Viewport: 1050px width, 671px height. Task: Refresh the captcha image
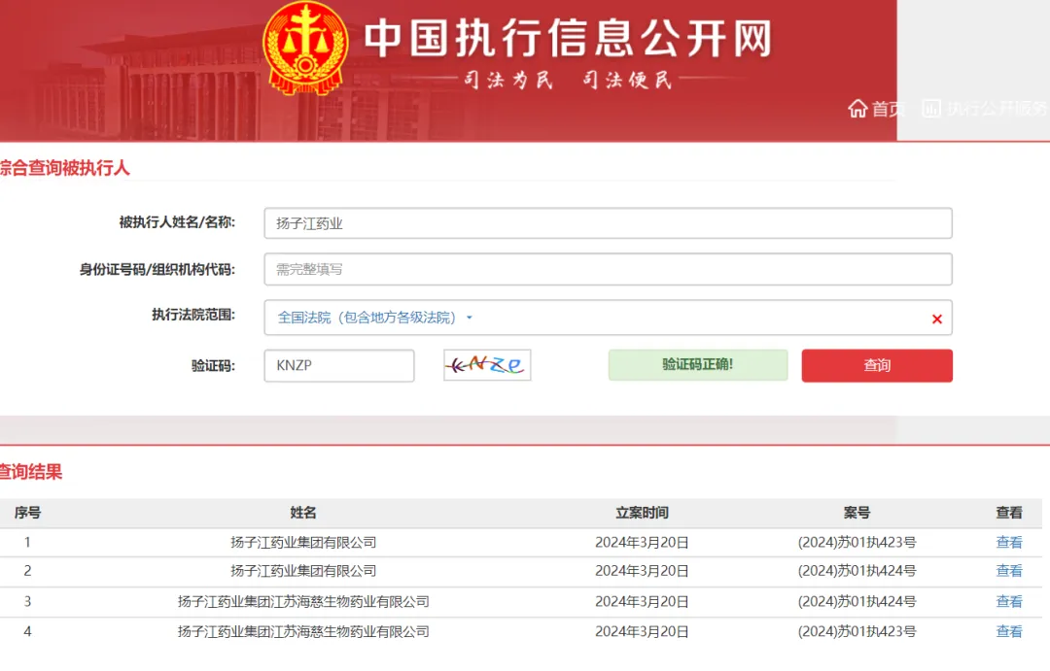[x=487, y=365]
